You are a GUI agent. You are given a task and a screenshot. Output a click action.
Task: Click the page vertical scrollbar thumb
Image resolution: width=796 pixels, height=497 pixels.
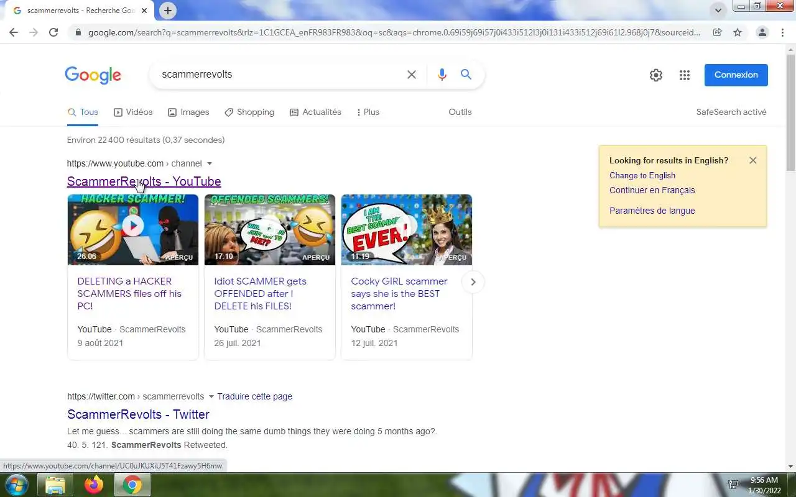point(791,113)
